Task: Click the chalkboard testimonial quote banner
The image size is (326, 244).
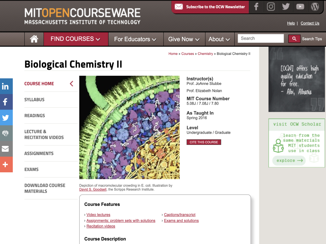Action: click(x=297, y=79)
